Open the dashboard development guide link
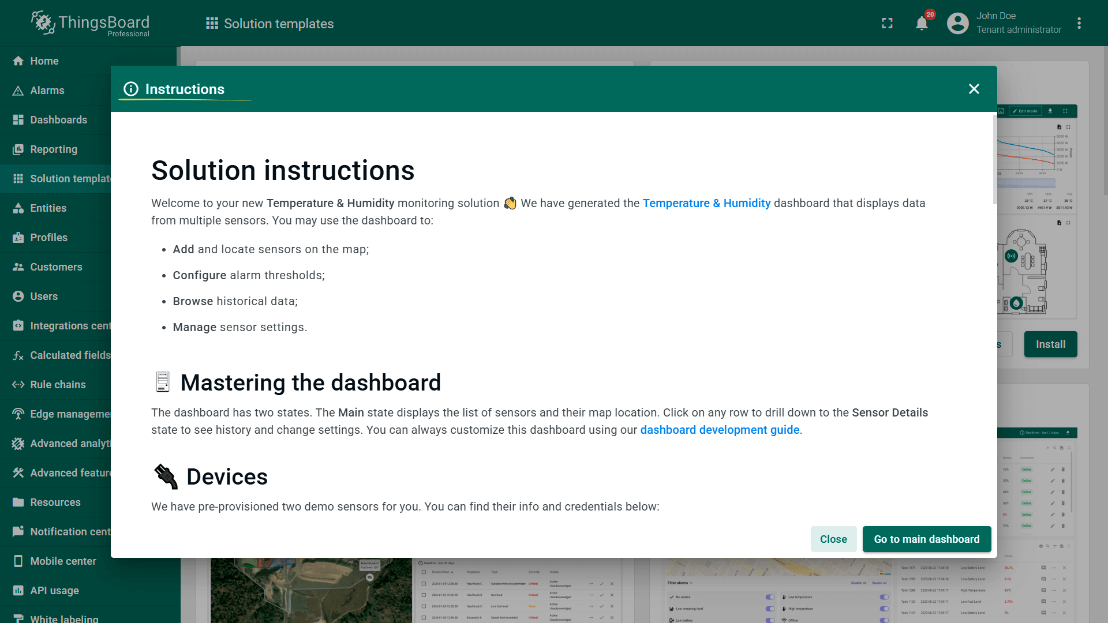This screenshot has width=1108, height=623. [x=720, y=430]
